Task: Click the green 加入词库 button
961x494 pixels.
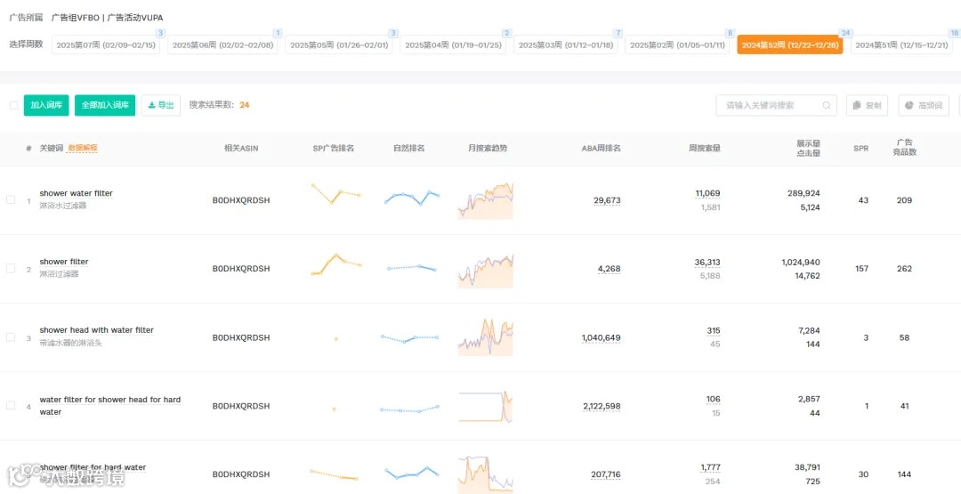Action: 46,105
